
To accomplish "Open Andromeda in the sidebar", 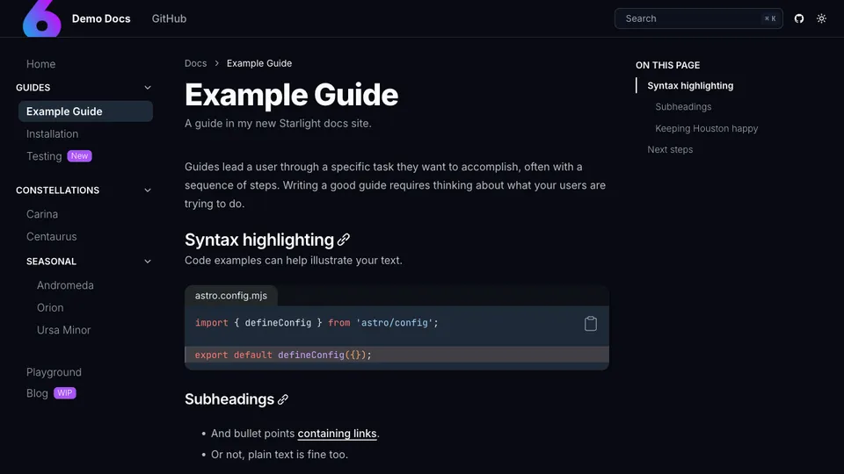I will coord(65,285).
